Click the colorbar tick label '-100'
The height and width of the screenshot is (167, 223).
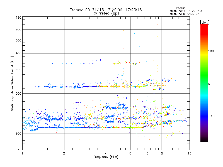click(x=212, y=116)
